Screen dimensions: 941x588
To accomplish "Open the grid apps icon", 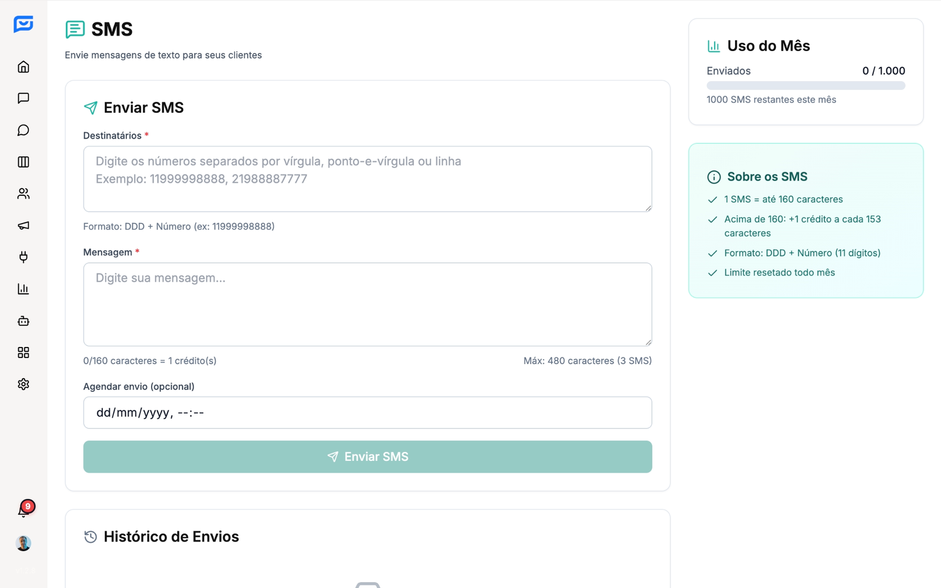I will (24, 352).
